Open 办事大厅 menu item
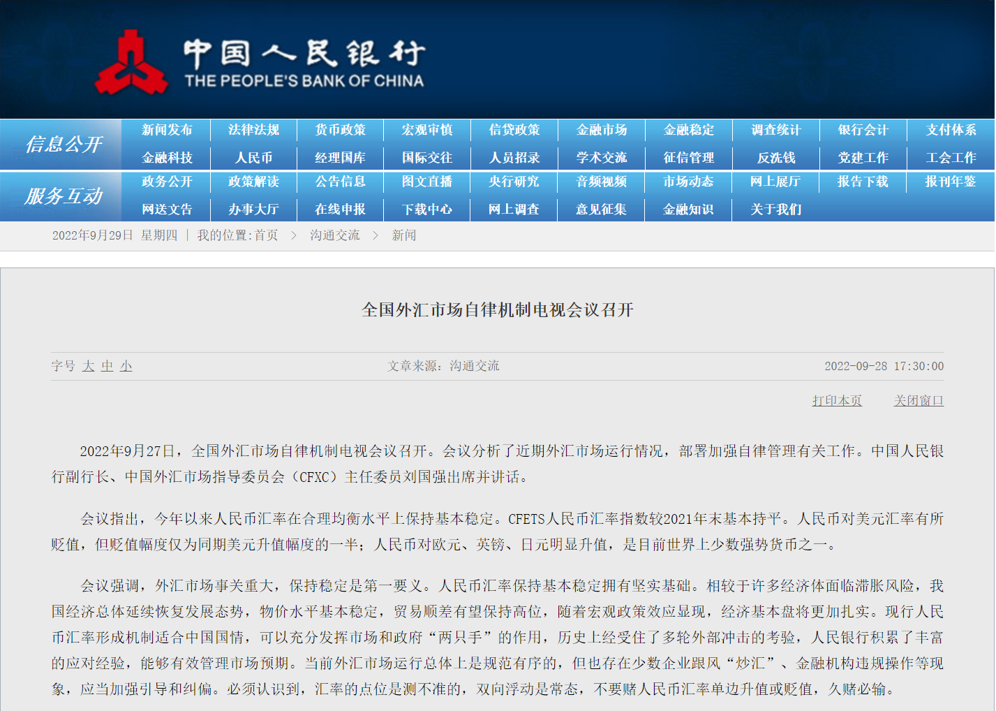 [253, 210]
